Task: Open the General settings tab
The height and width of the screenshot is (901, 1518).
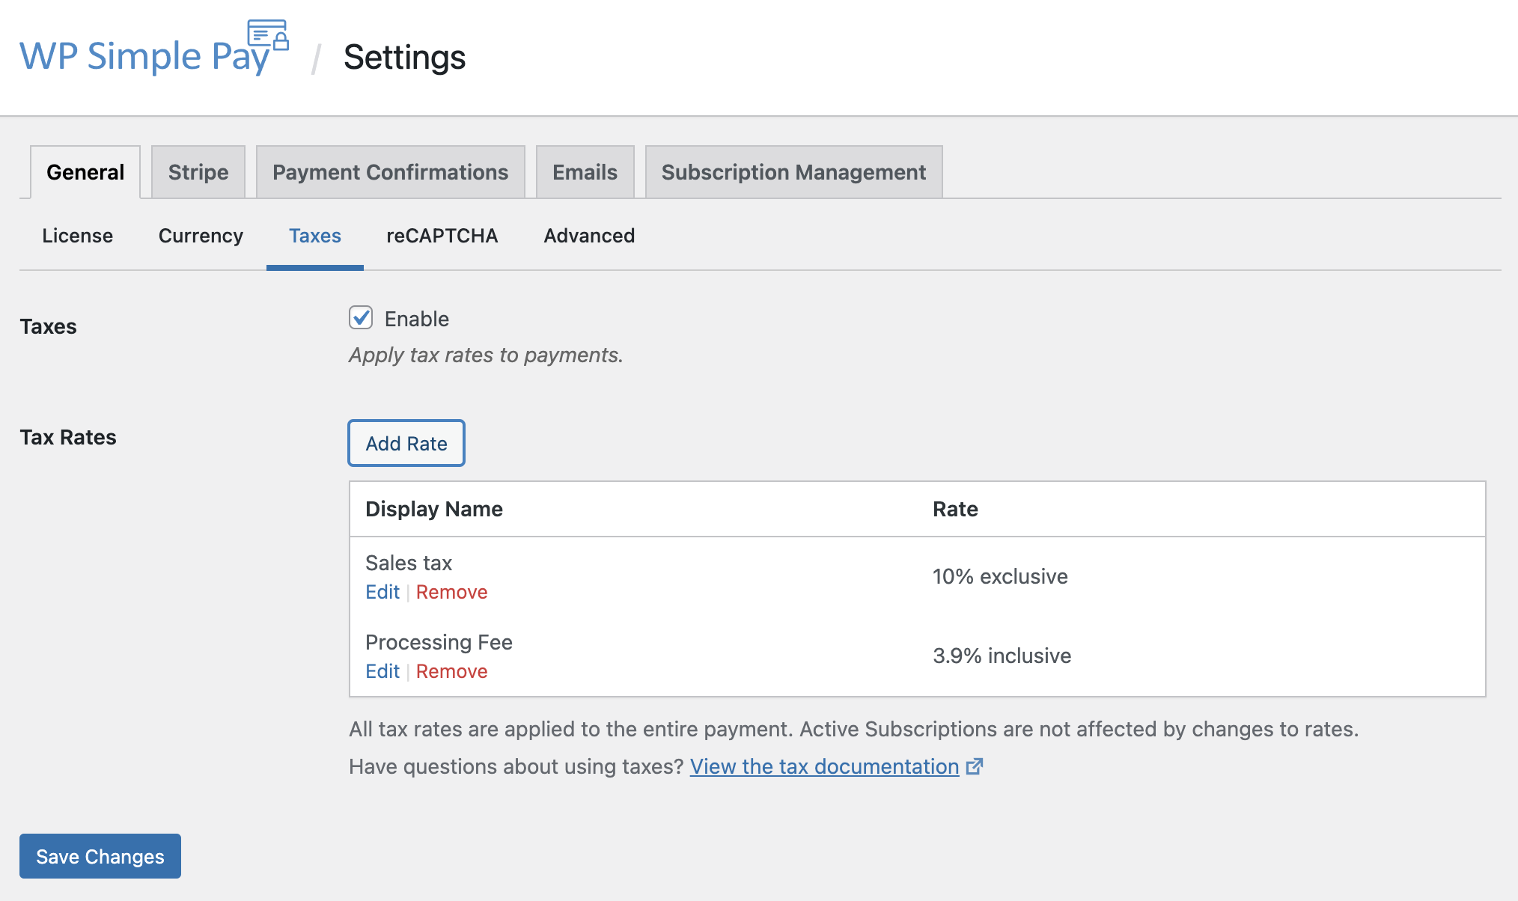Action: (85, 172)
